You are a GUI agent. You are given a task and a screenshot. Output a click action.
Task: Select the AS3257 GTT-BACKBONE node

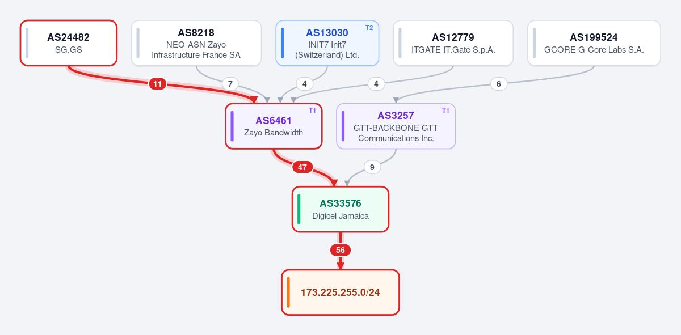pyautogui.click(x=396, y=126)
